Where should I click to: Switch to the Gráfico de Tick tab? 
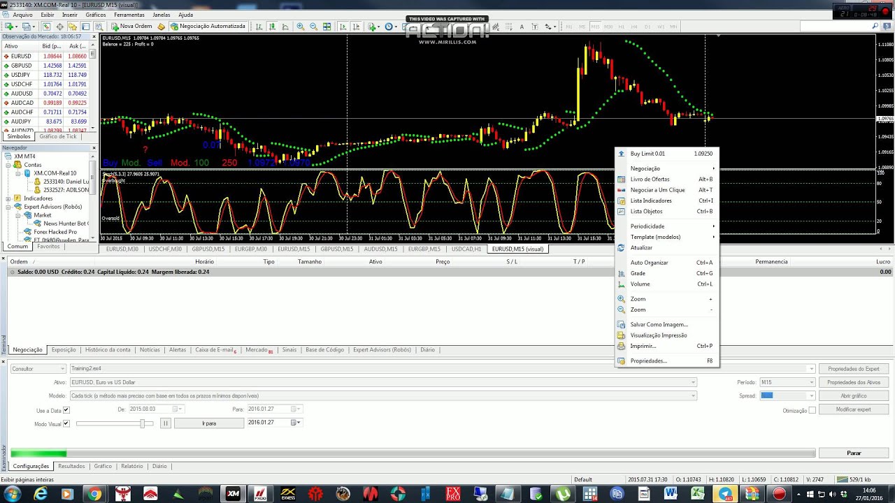[58, 136]
